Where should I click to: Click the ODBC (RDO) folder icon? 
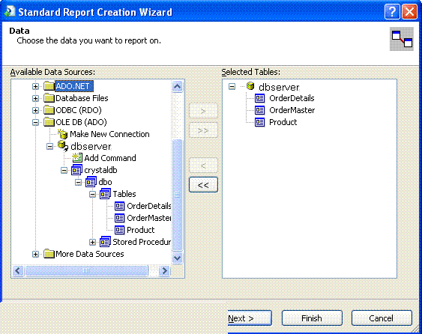49,110
